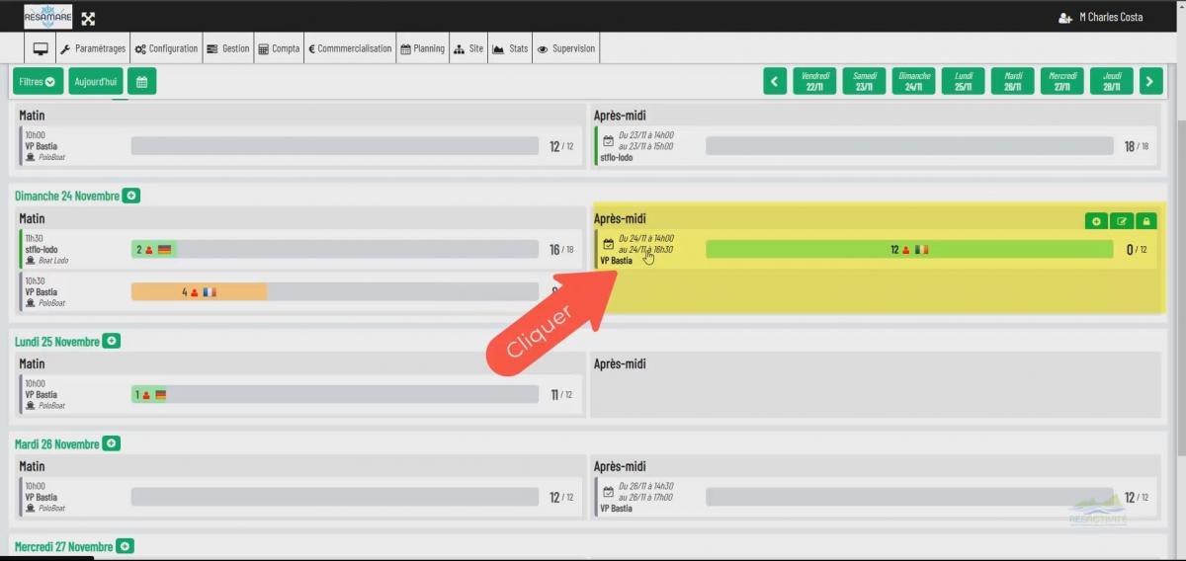Click the 16 / 18 seat count
Screen dimensions: 1186x561
(x=560, y=250)
